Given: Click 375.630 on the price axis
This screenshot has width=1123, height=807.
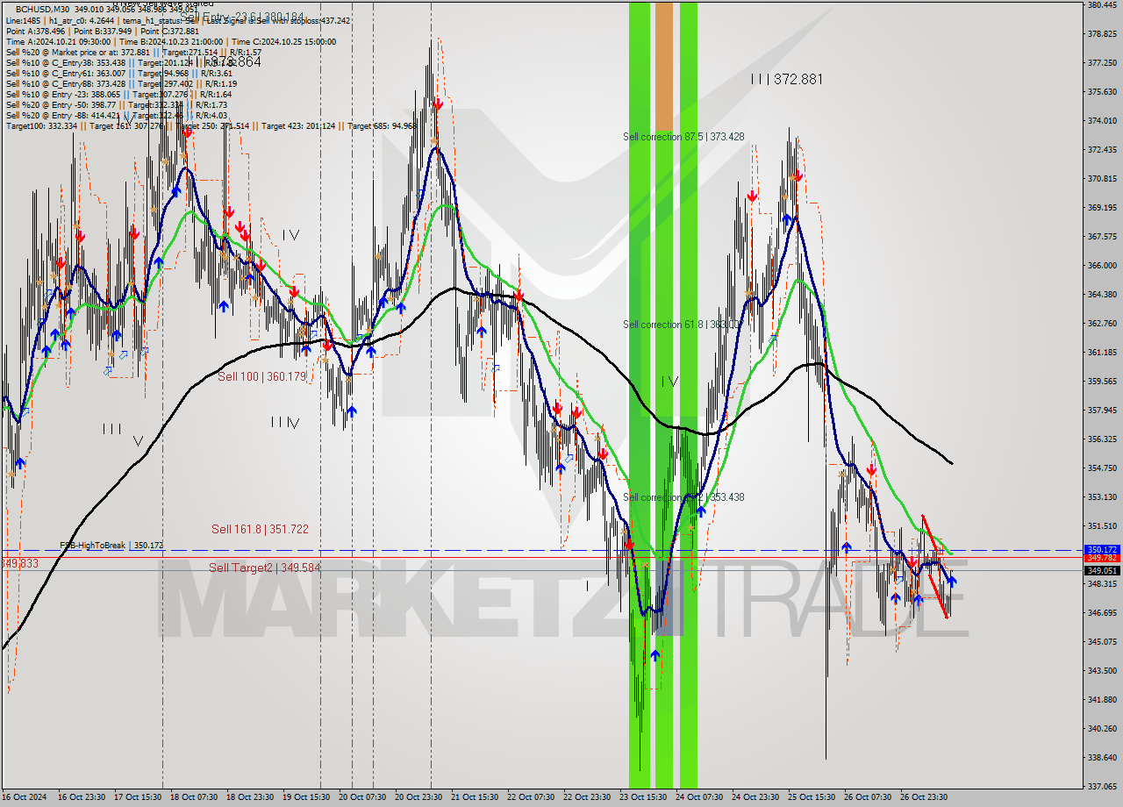Looking at the screenshot, I should 1102,92.
